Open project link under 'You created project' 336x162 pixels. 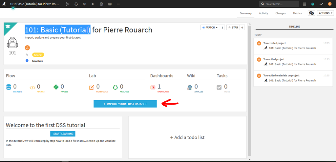coord(292,48)
